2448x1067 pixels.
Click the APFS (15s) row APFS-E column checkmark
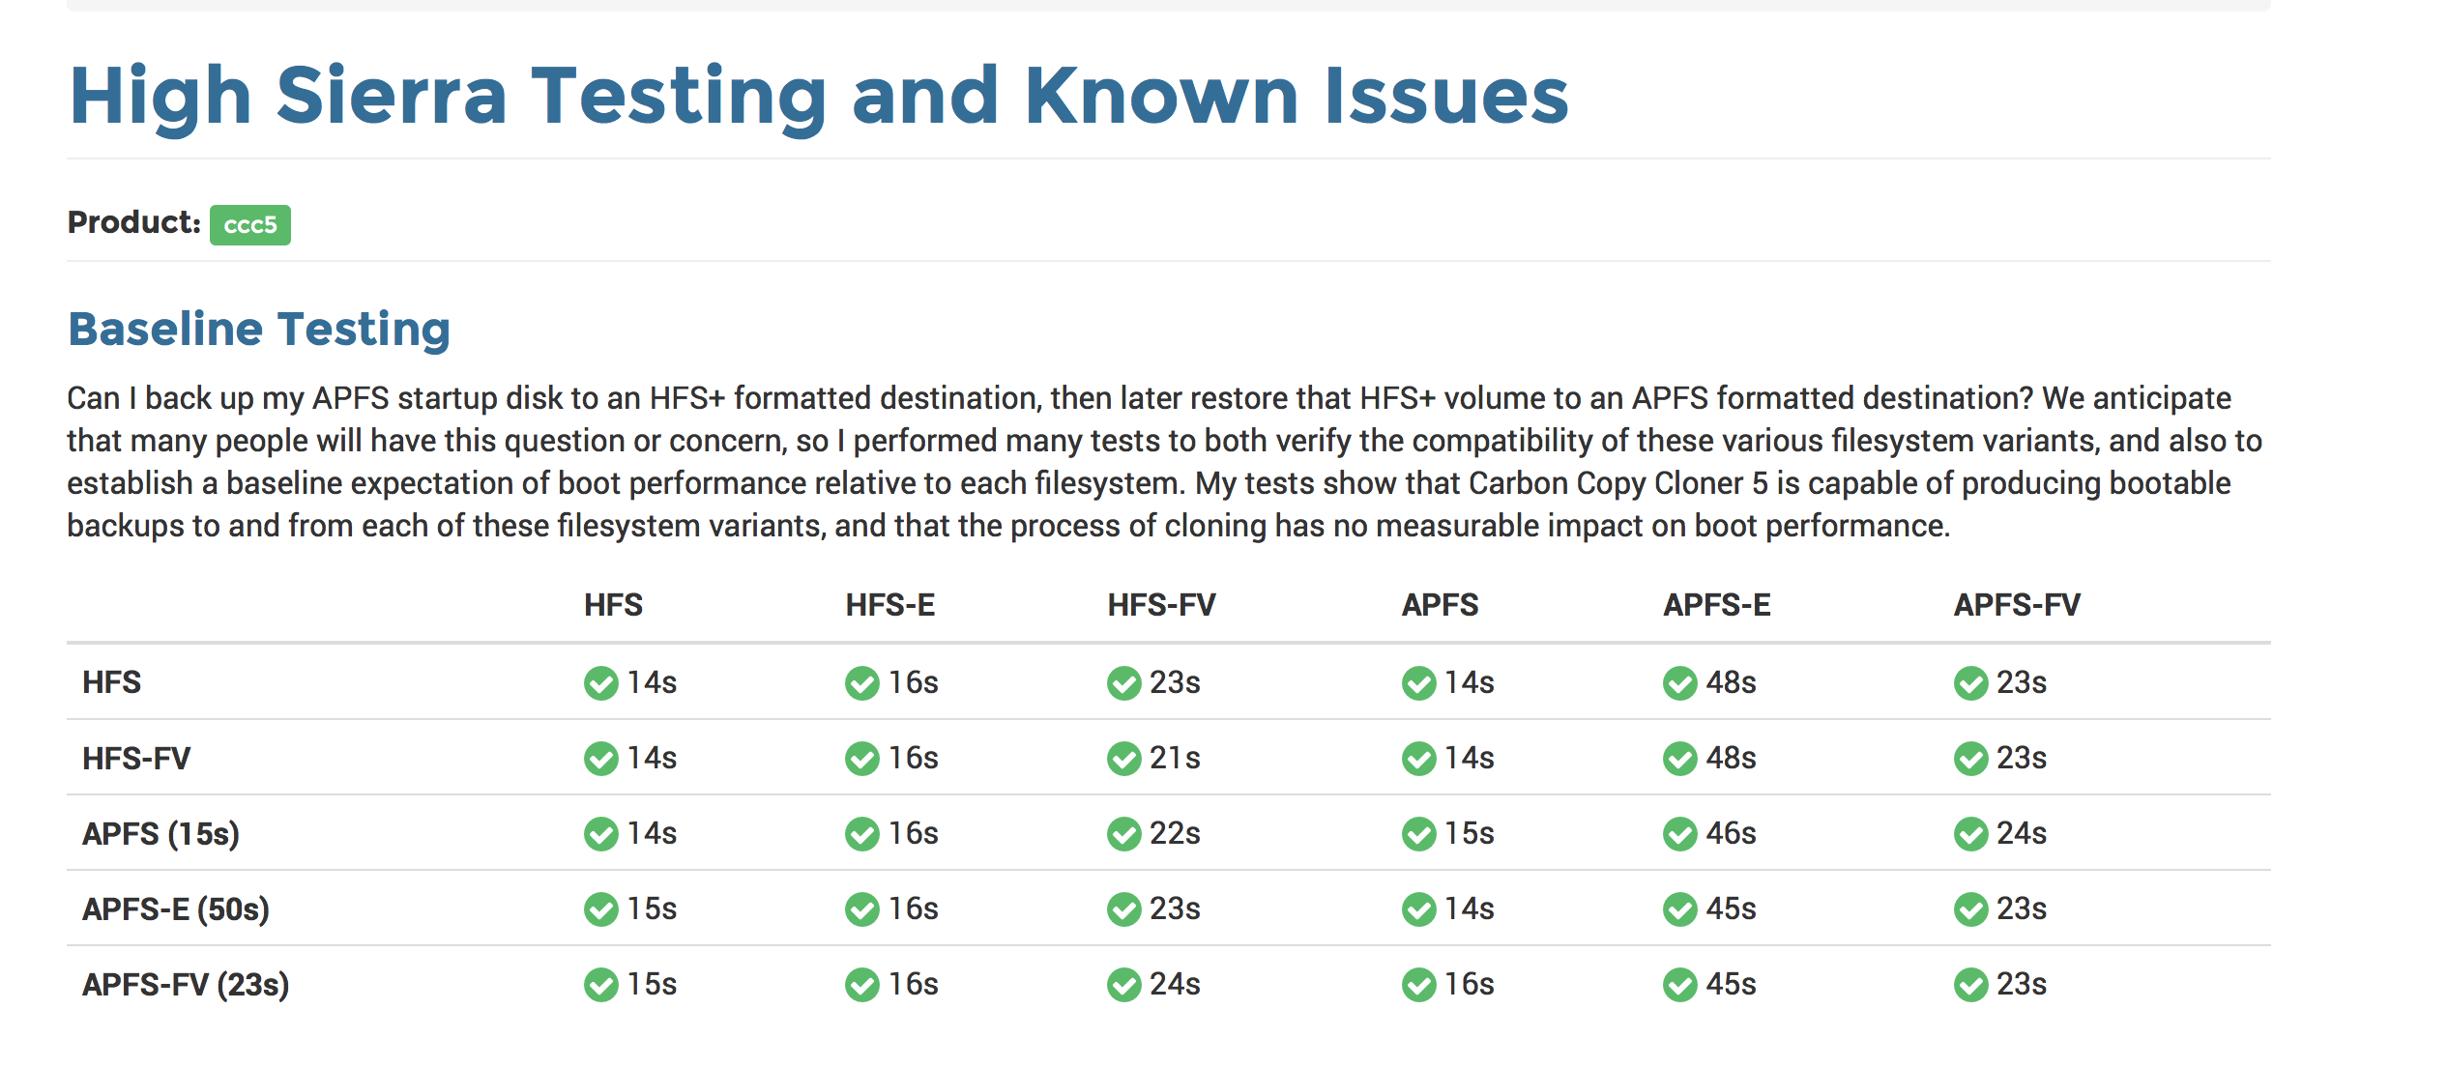tap(1679, 834)
